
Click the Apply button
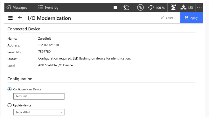[x=192, y=18]
